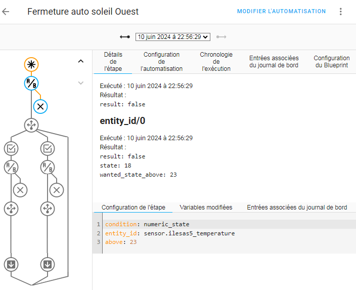Select the orange trigger node with the asterisk

click(x=31, y=64)
